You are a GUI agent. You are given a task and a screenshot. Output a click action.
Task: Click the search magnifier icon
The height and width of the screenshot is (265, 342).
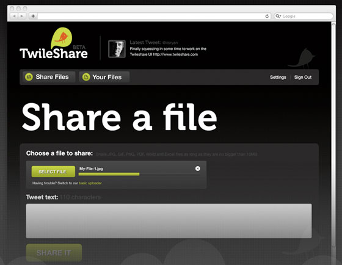click(278, 16)
